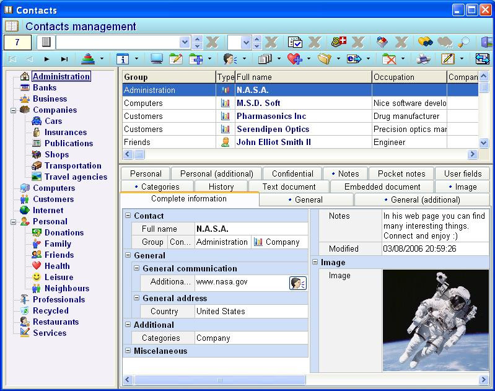Select Health under Personal
The height and width of the screenshot is (391, 495).
[x=57, y=266]
